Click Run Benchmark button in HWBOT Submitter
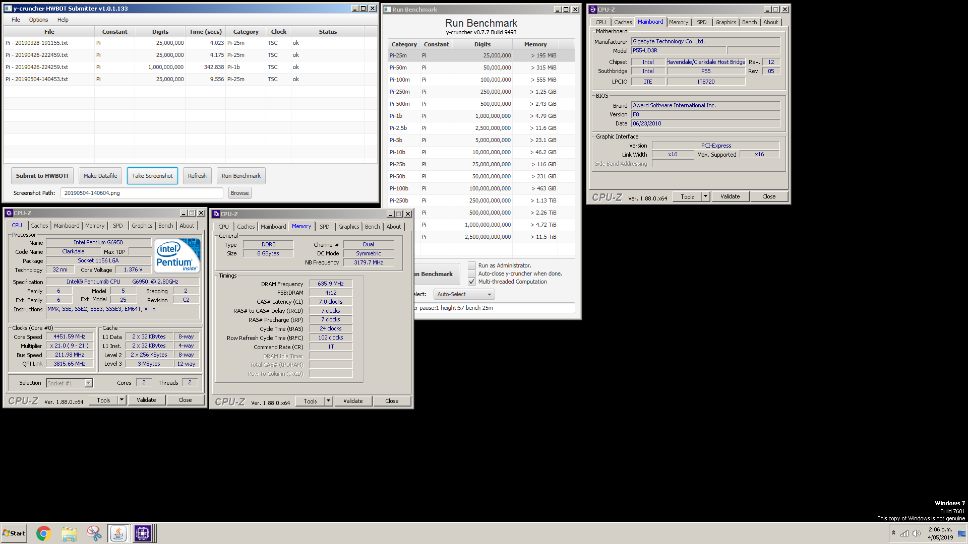The height and width of the screenshot is (544, 968). click(241, 176)
